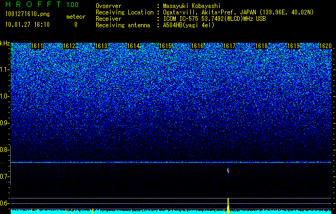
Task: Click the date stamp 10.01.27 16:10
Action: pos(27,24)
